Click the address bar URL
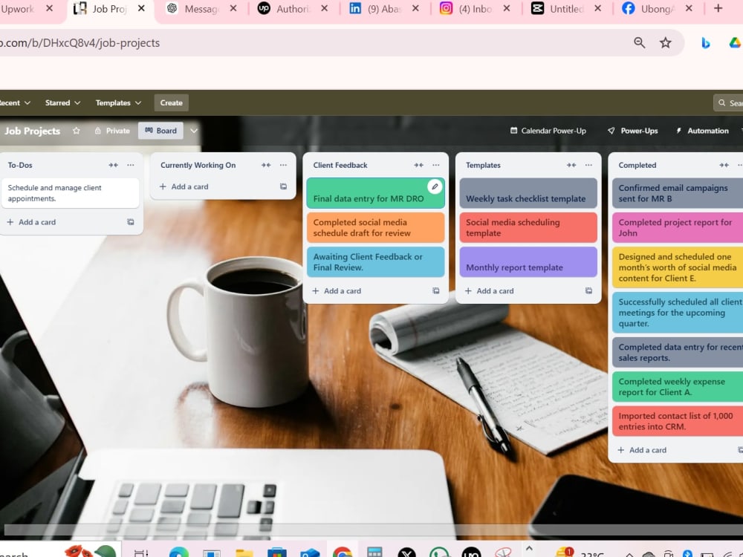The image size is (743, 557). coord(80,42)
